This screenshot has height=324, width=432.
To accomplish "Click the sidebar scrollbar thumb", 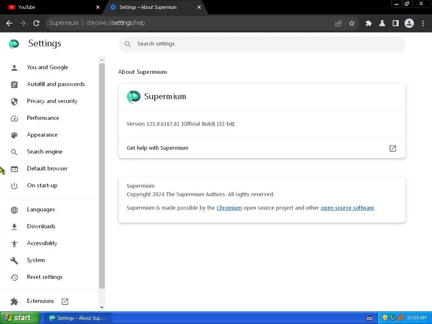I will pos(102,176).
